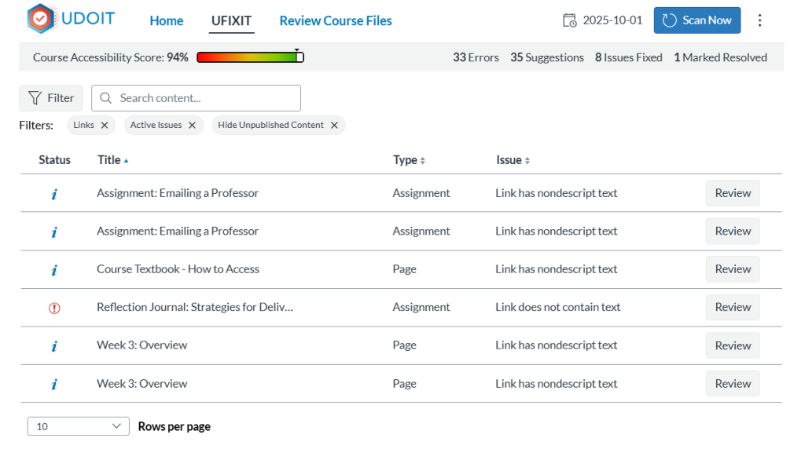Click the Status column header

[x=54, y=160]
